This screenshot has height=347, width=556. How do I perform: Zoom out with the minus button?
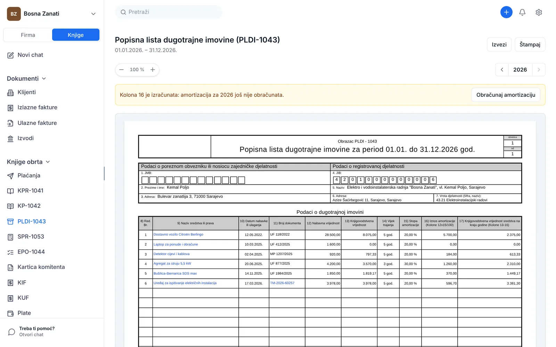[x=121, y=70]
